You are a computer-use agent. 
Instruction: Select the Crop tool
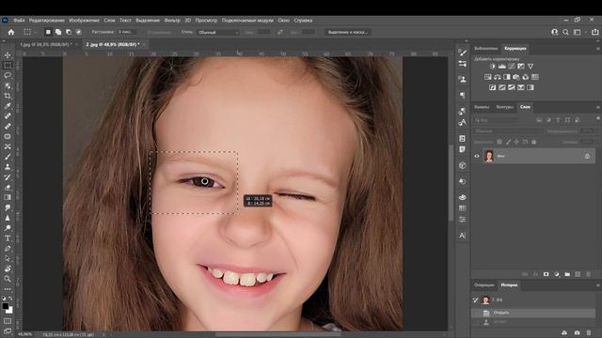point(8,96)
